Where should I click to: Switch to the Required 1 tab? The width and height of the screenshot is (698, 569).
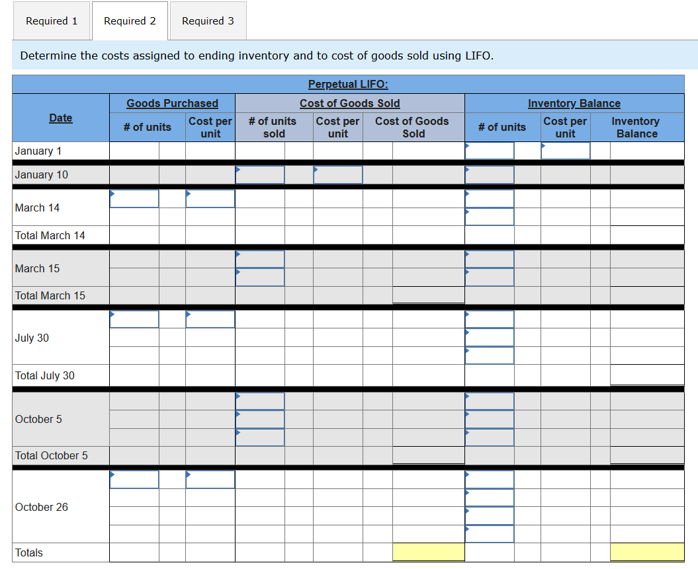tap(52, 20)
